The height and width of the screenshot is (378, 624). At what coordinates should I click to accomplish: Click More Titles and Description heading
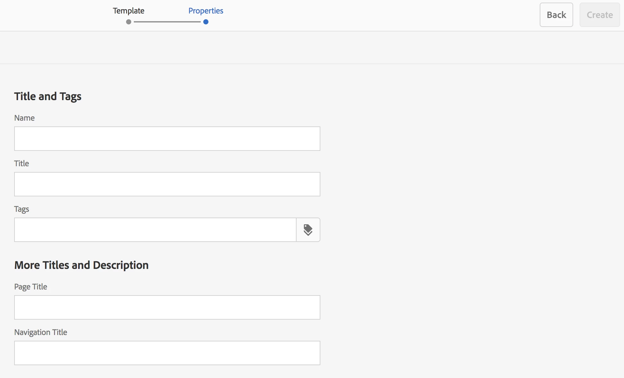pyautogui.click(x=81, y=265)
